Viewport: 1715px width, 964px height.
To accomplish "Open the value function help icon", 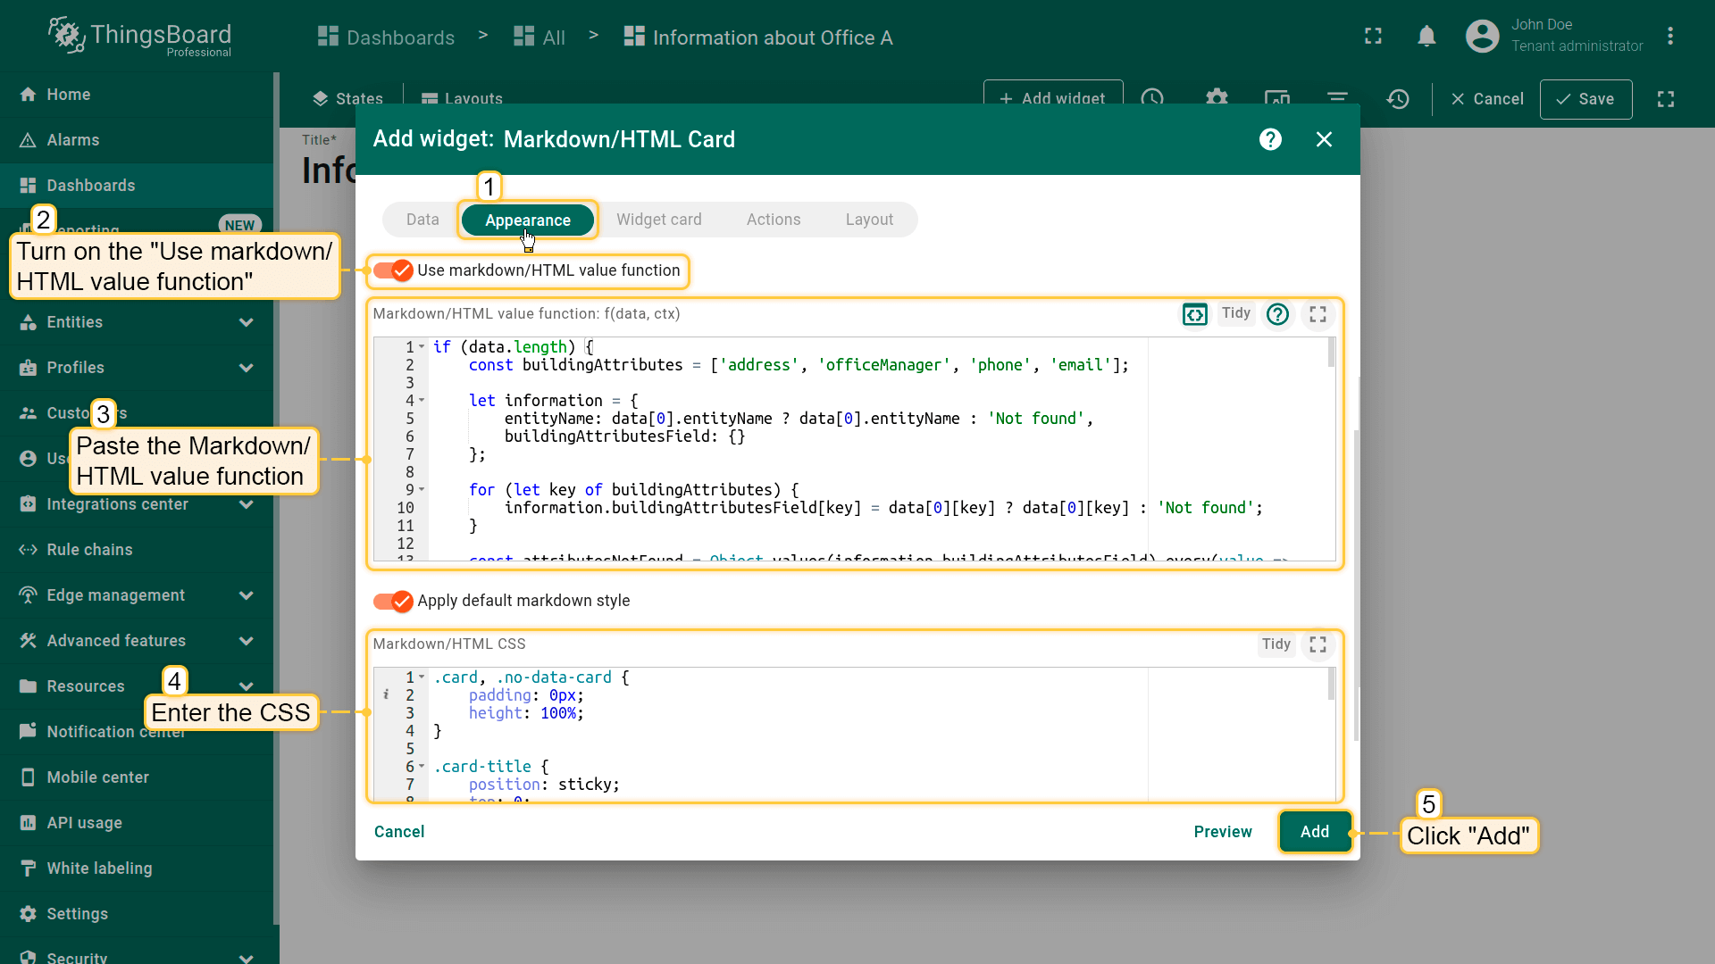I will [1277, 314].
